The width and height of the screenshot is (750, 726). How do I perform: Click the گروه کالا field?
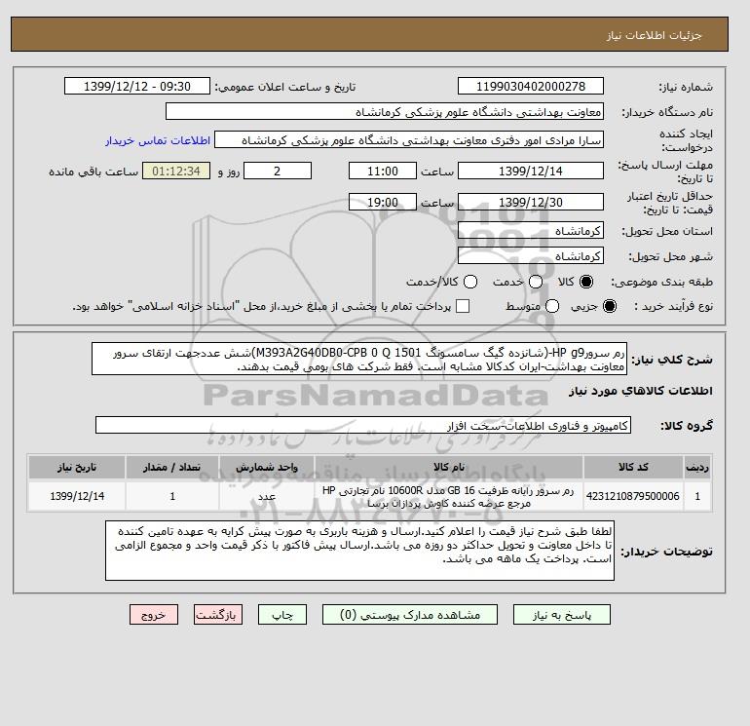(x=363, y=425)
